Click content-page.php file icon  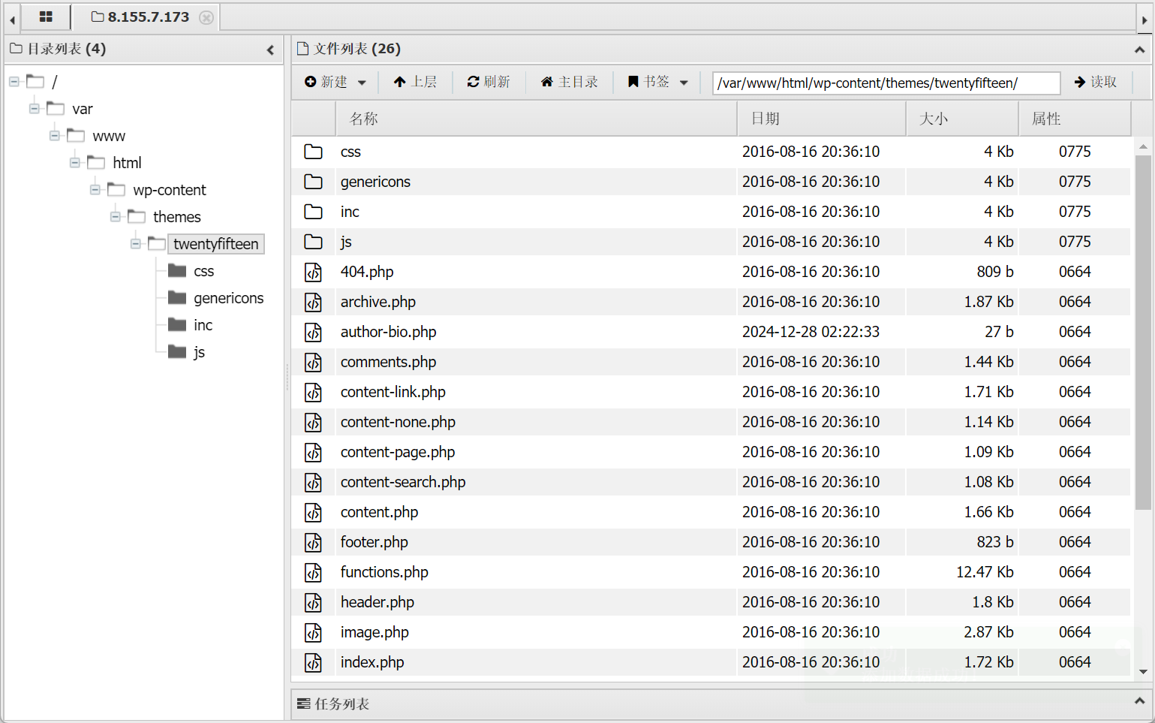coord(313,452)
